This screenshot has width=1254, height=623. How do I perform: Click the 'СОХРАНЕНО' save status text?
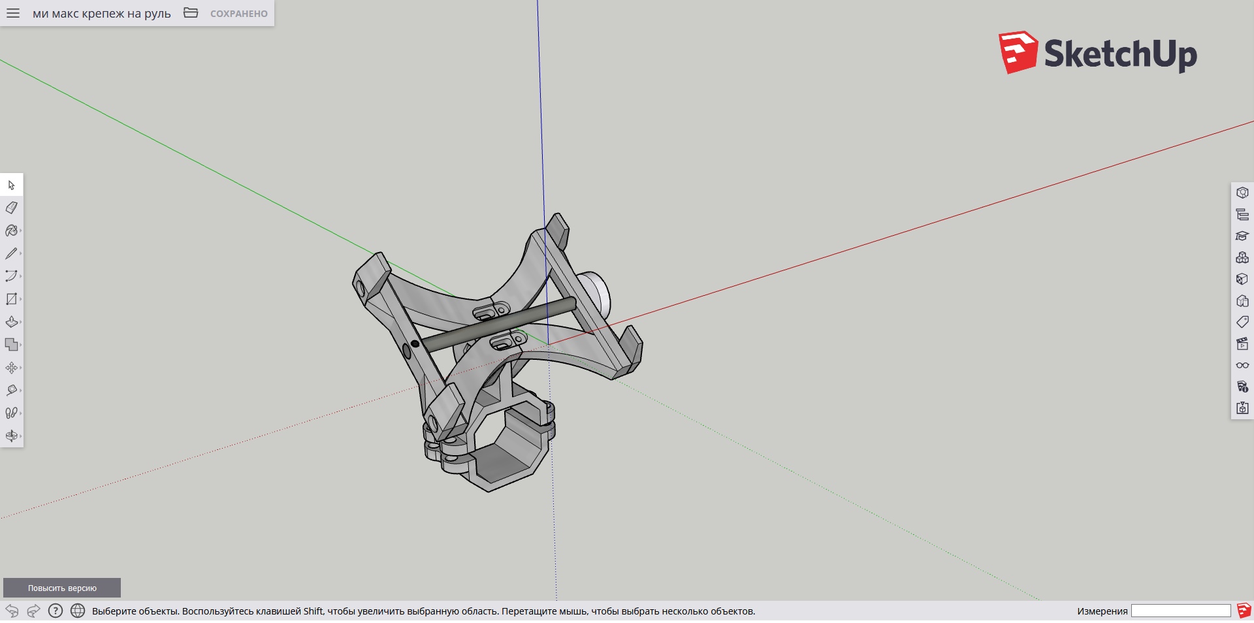pos(239,14)
